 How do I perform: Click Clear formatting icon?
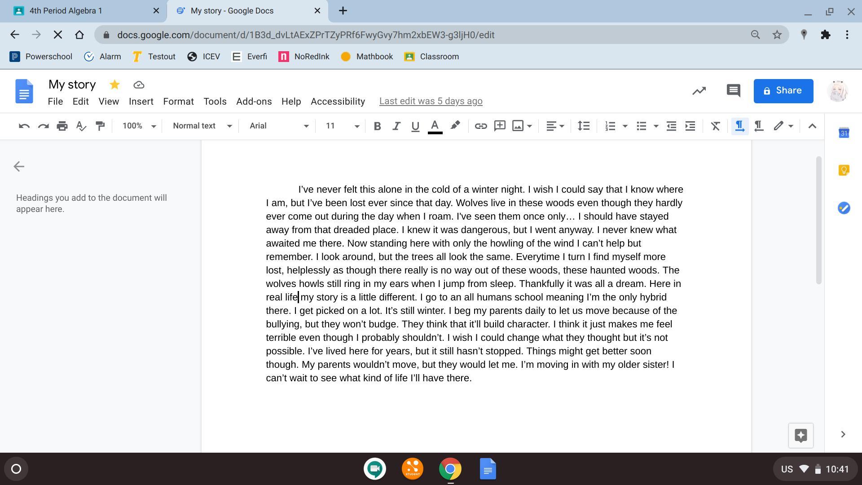coord(715,126)
